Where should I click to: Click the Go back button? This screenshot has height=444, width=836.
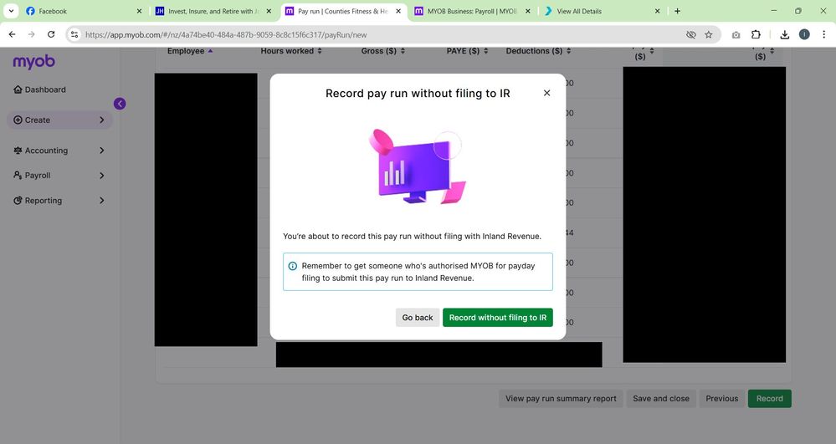(417, 318)
